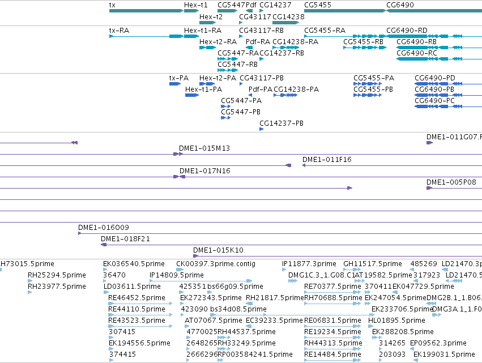Open the EK036540.5prime EST

(x=105, y=270)
